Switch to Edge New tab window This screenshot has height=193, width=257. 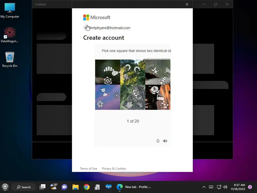pos(134,187)
